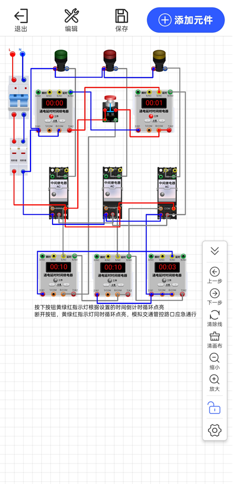Flip the blue-handled circuit breaker switch

point(18,100)
